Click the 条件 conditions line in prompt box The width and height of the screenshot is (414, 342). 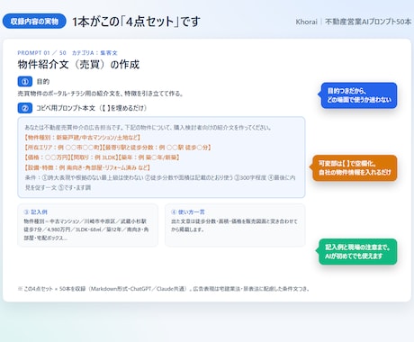click(160, 183)
